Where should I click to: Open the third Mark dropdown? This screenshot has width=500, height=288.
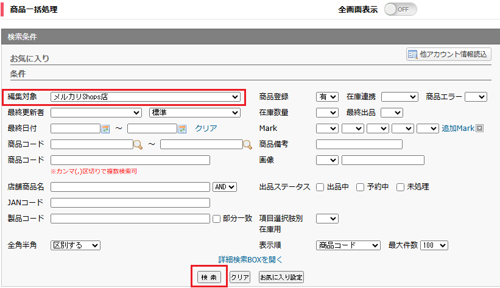point(378,128)
